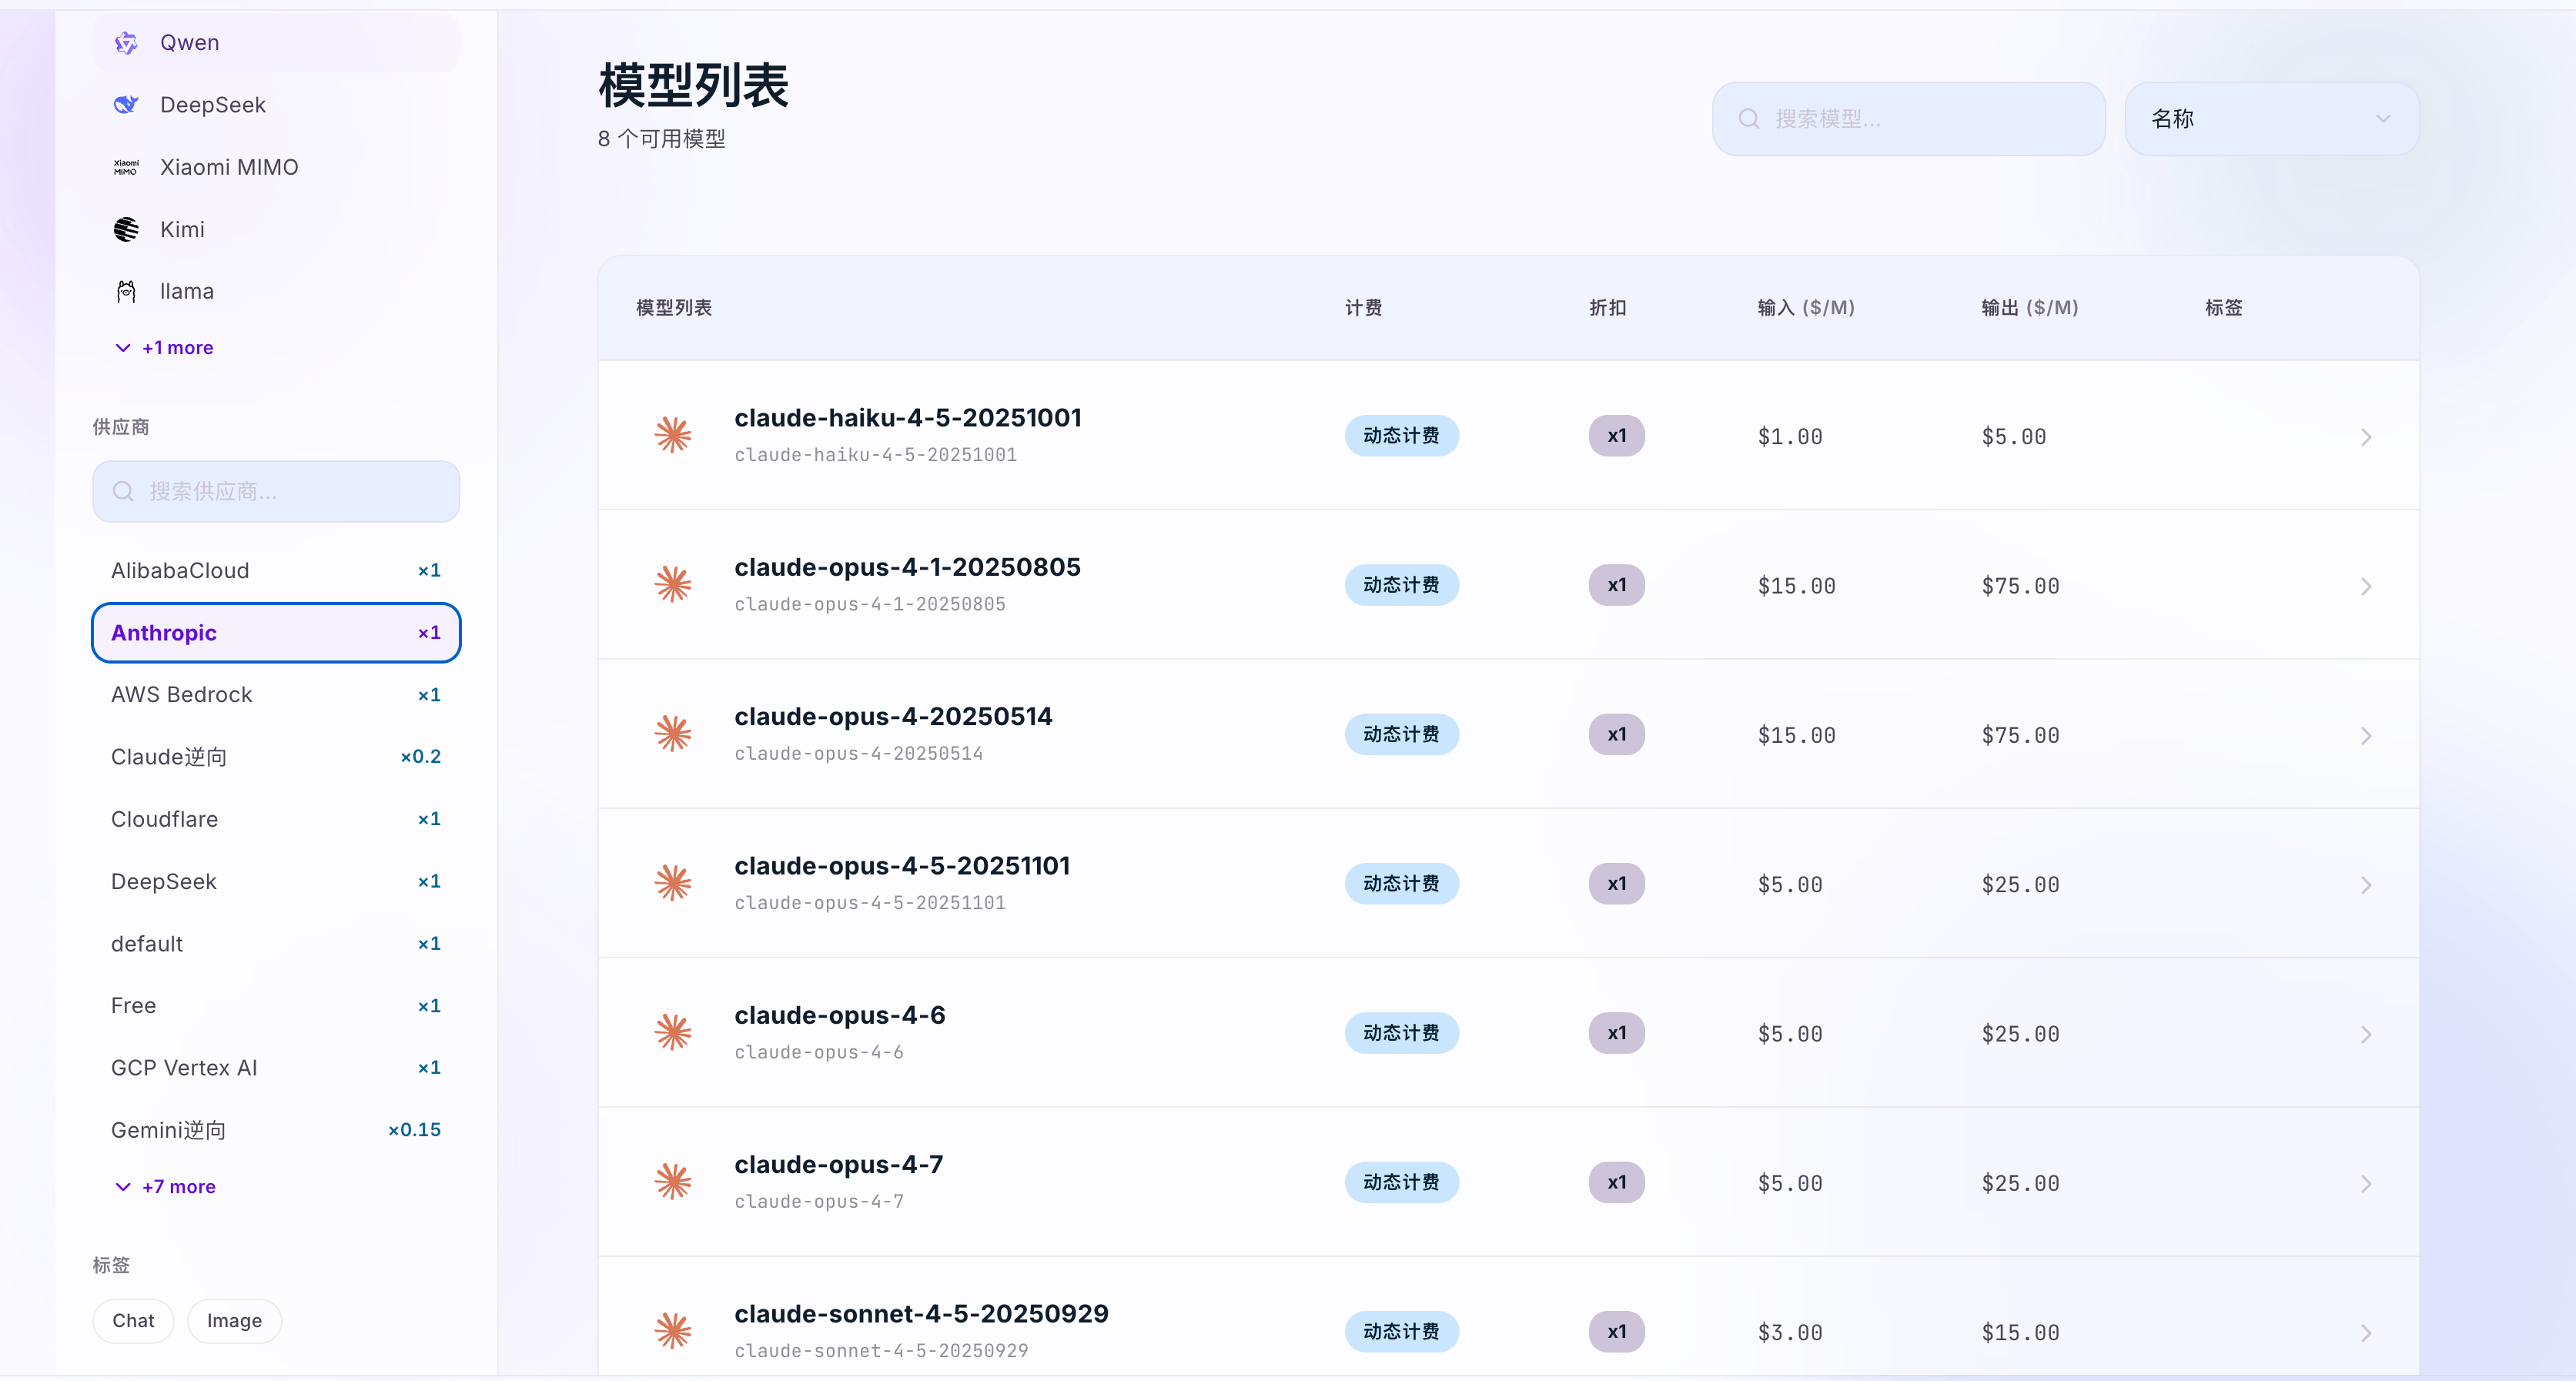
Task: Open the 名称 sort dropdown
Action: 2271,119
